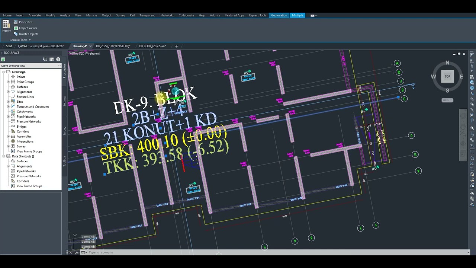Rotate view via compass N letter

click(447, 63)
